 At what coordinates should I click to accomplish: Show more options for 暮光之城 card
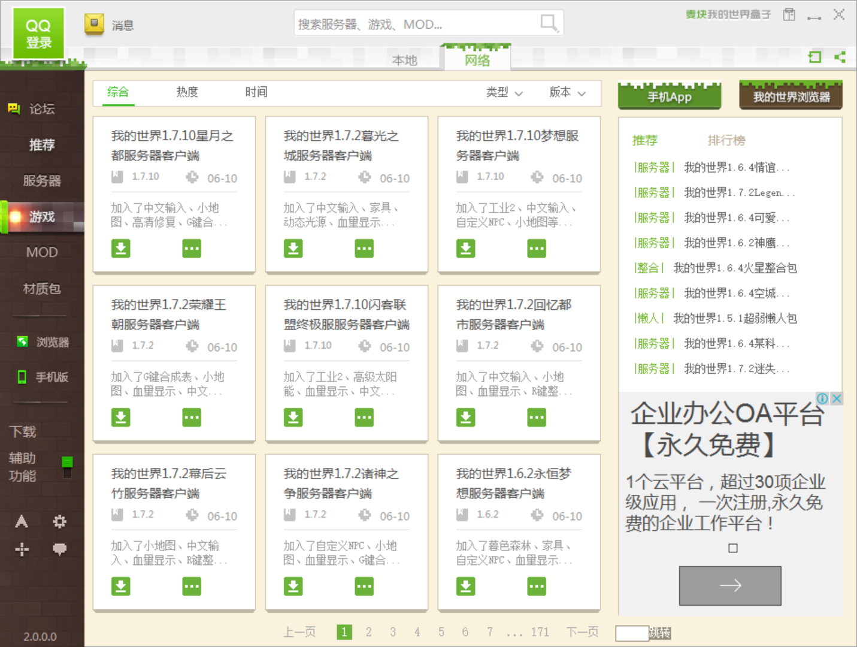pos(364,248)
